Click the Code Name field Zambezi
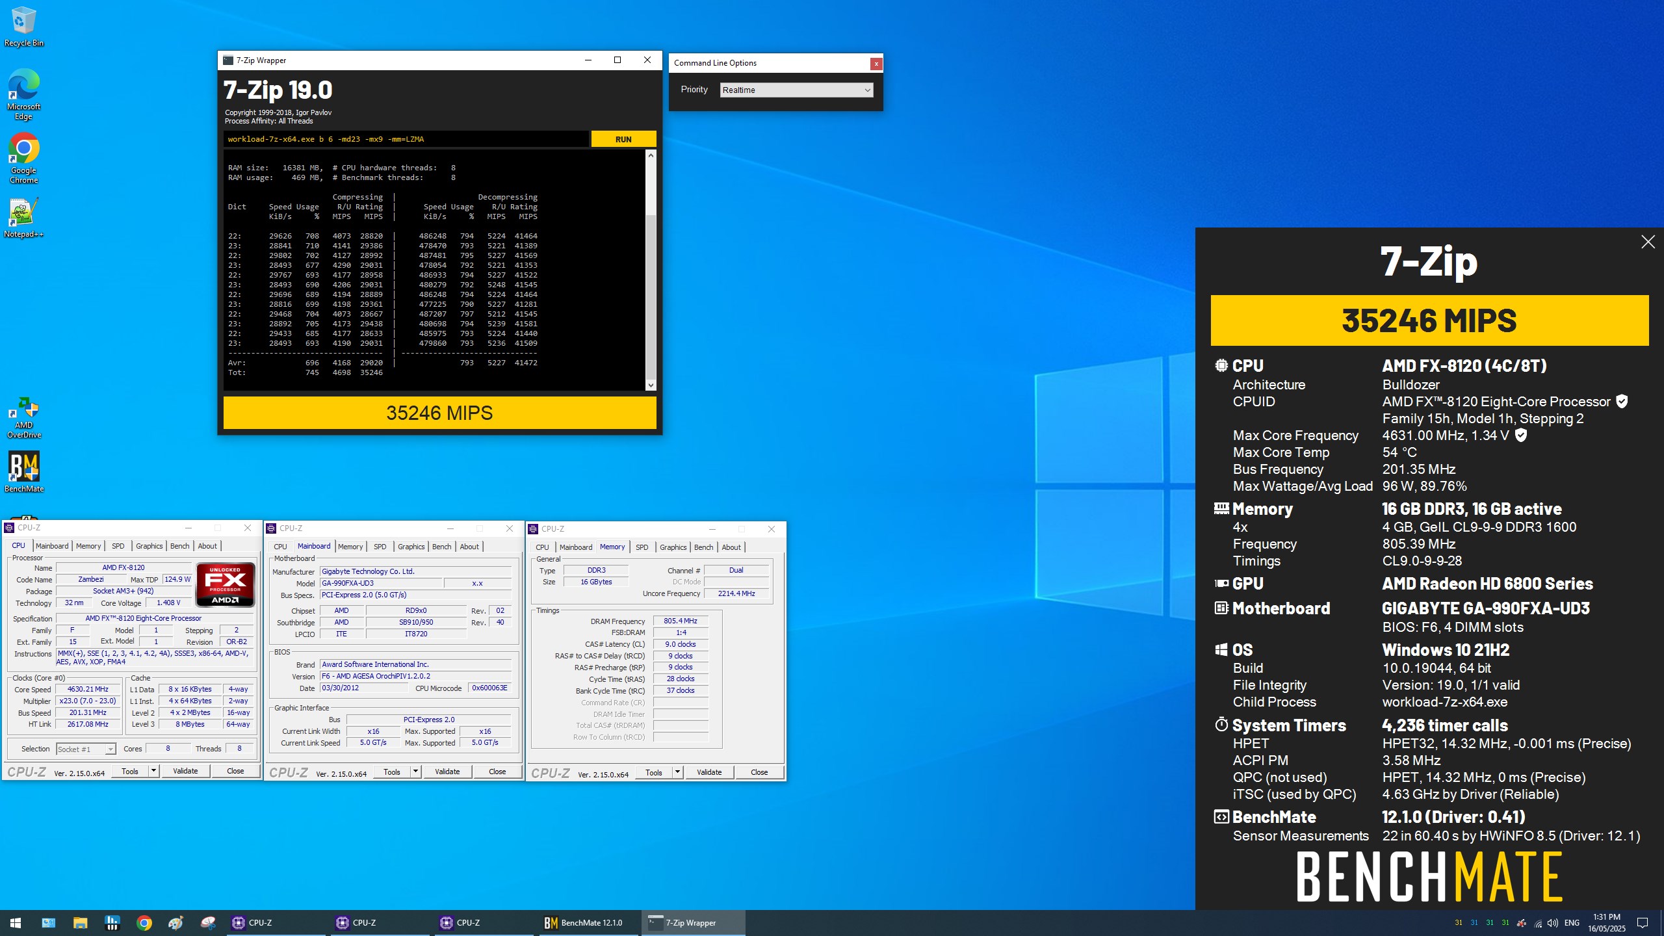Viewport: 1664px width, 936px height. [x=91, y=579]
